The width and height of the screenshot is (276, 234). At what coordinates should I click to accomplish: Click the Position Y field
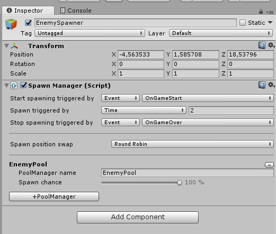tap(195, 54)
